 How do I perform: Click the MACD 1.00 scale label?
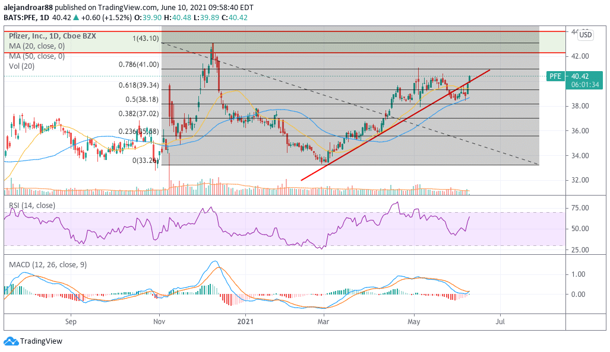coord(578,274)
